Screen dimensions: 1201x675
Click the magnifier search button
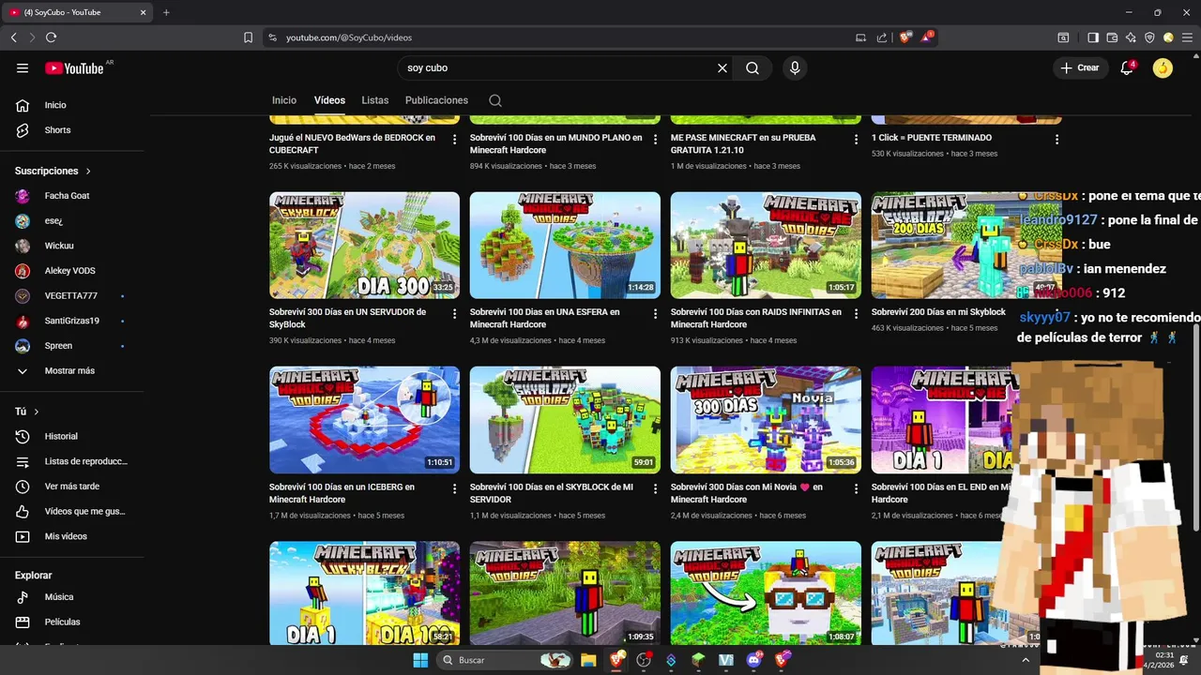(x=753, y=67)
